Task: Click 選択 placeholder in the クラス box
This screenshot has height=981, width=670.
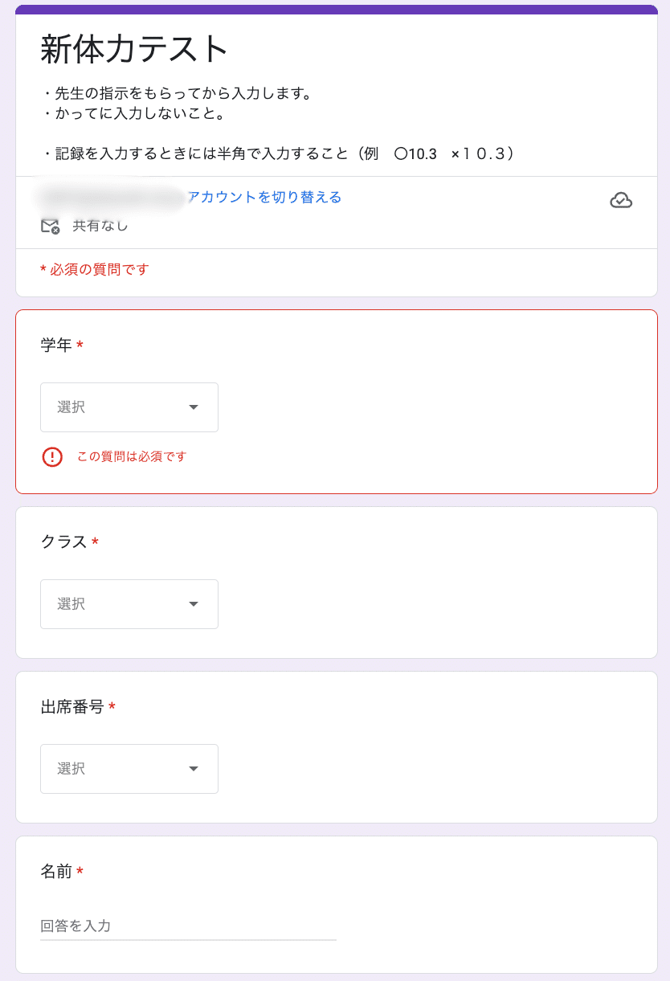Action: (x=71, y=604)
